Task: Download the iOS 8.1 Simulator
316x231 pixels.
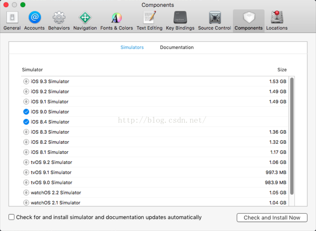Action: coord(26,152)
